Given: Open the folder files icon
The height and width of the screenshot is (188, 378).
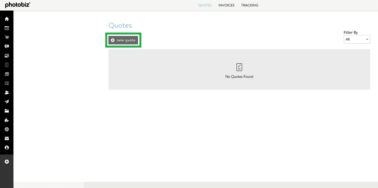Looking at the screenshot, I should 7,111.
